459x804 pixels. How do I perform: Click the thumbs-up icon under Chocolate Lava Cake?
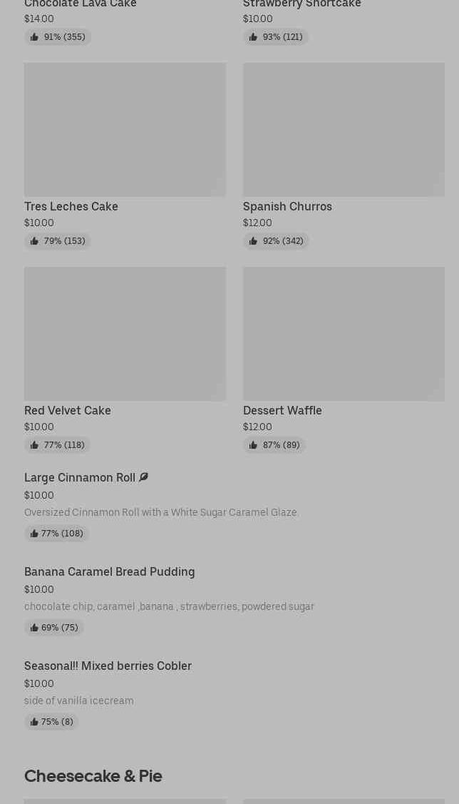coord(34,37)
